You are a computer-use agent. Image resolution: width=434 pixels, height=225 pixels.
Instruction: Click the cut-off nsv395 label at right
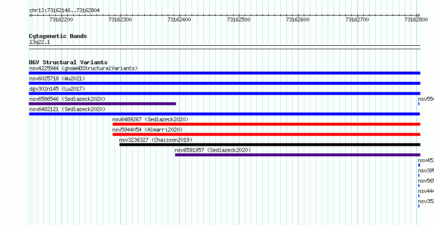[426, 170]
